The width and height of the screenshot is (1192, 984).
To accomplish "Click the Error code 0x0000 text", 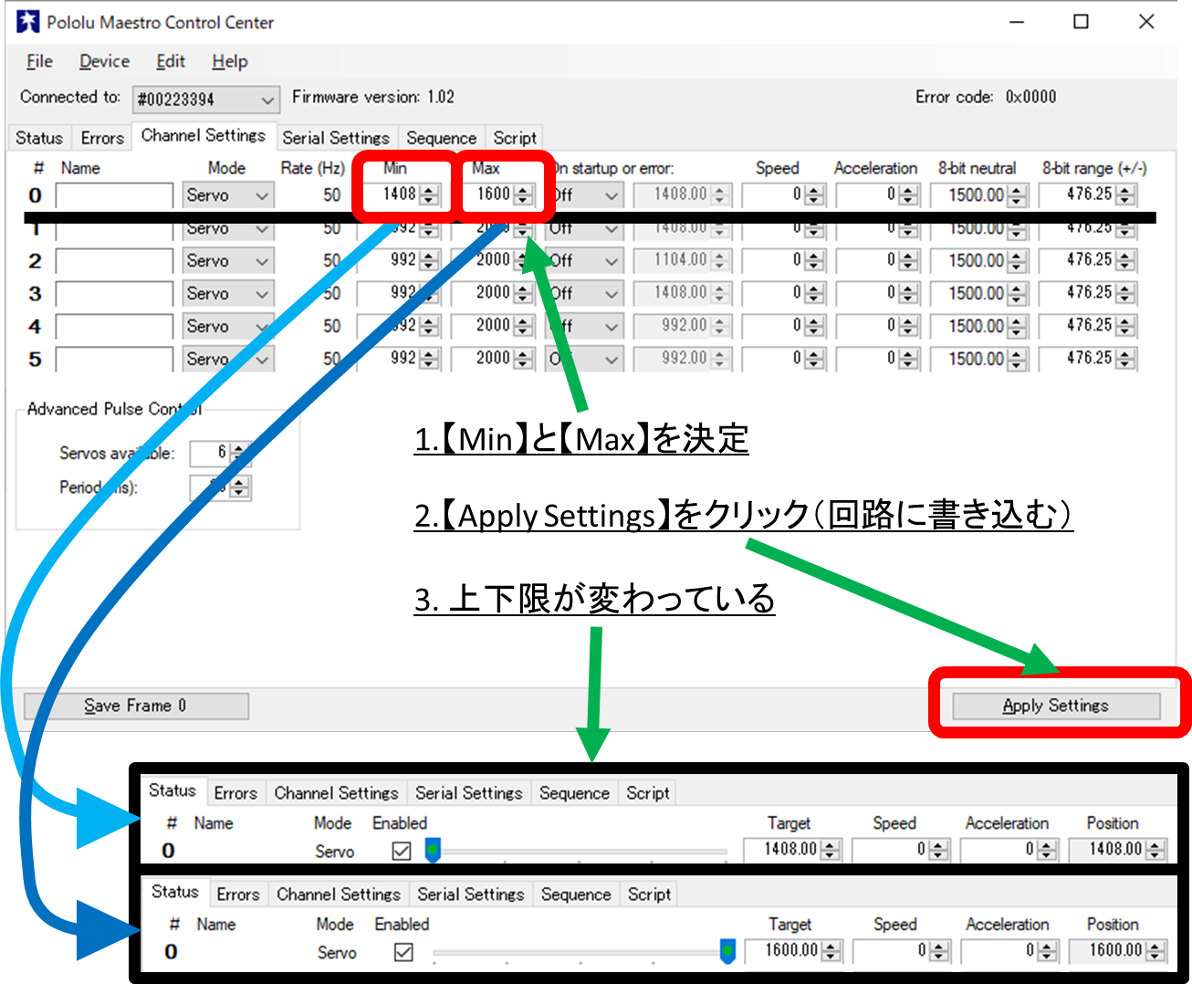I will pyautogui.click(x=986, y=97).
